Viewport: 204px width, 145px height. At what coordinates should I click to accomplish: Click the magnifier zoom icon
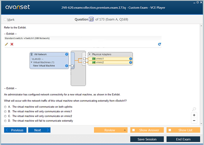click(194, 109)
